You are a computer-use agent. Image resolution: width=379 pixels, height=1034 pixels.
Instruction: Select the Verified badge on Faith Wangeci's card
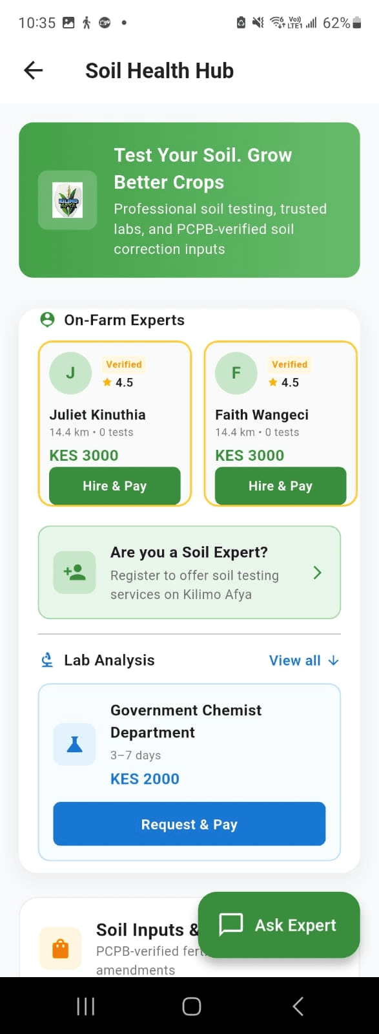tap(289, 364)
